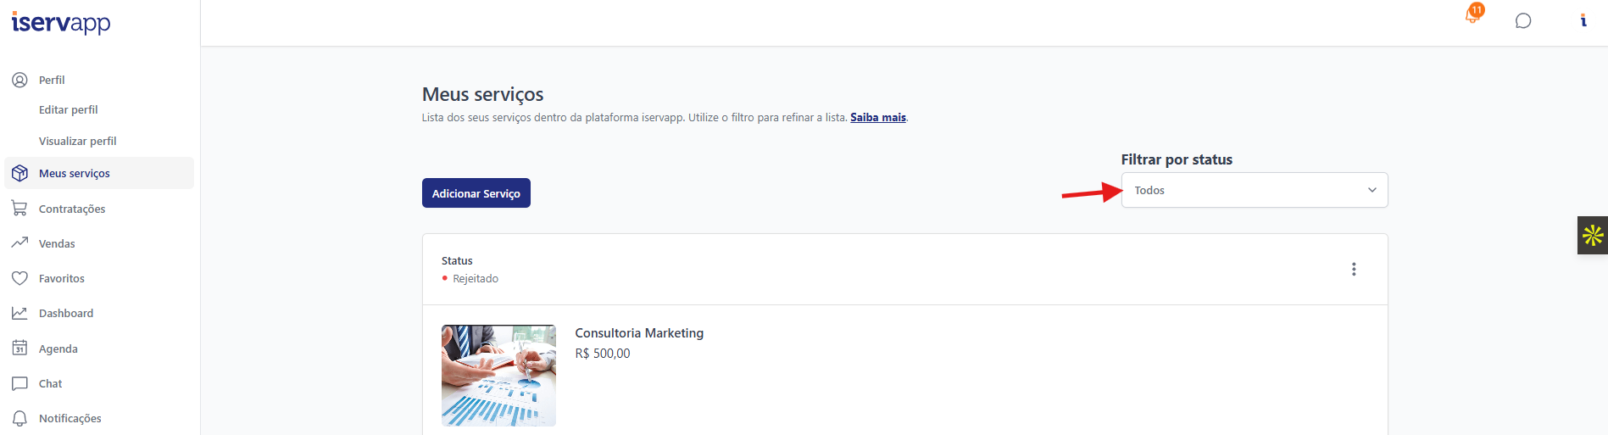
Task: Open the Consultoria Marketing thumbnail image
Action: click(x=498, y=376)
